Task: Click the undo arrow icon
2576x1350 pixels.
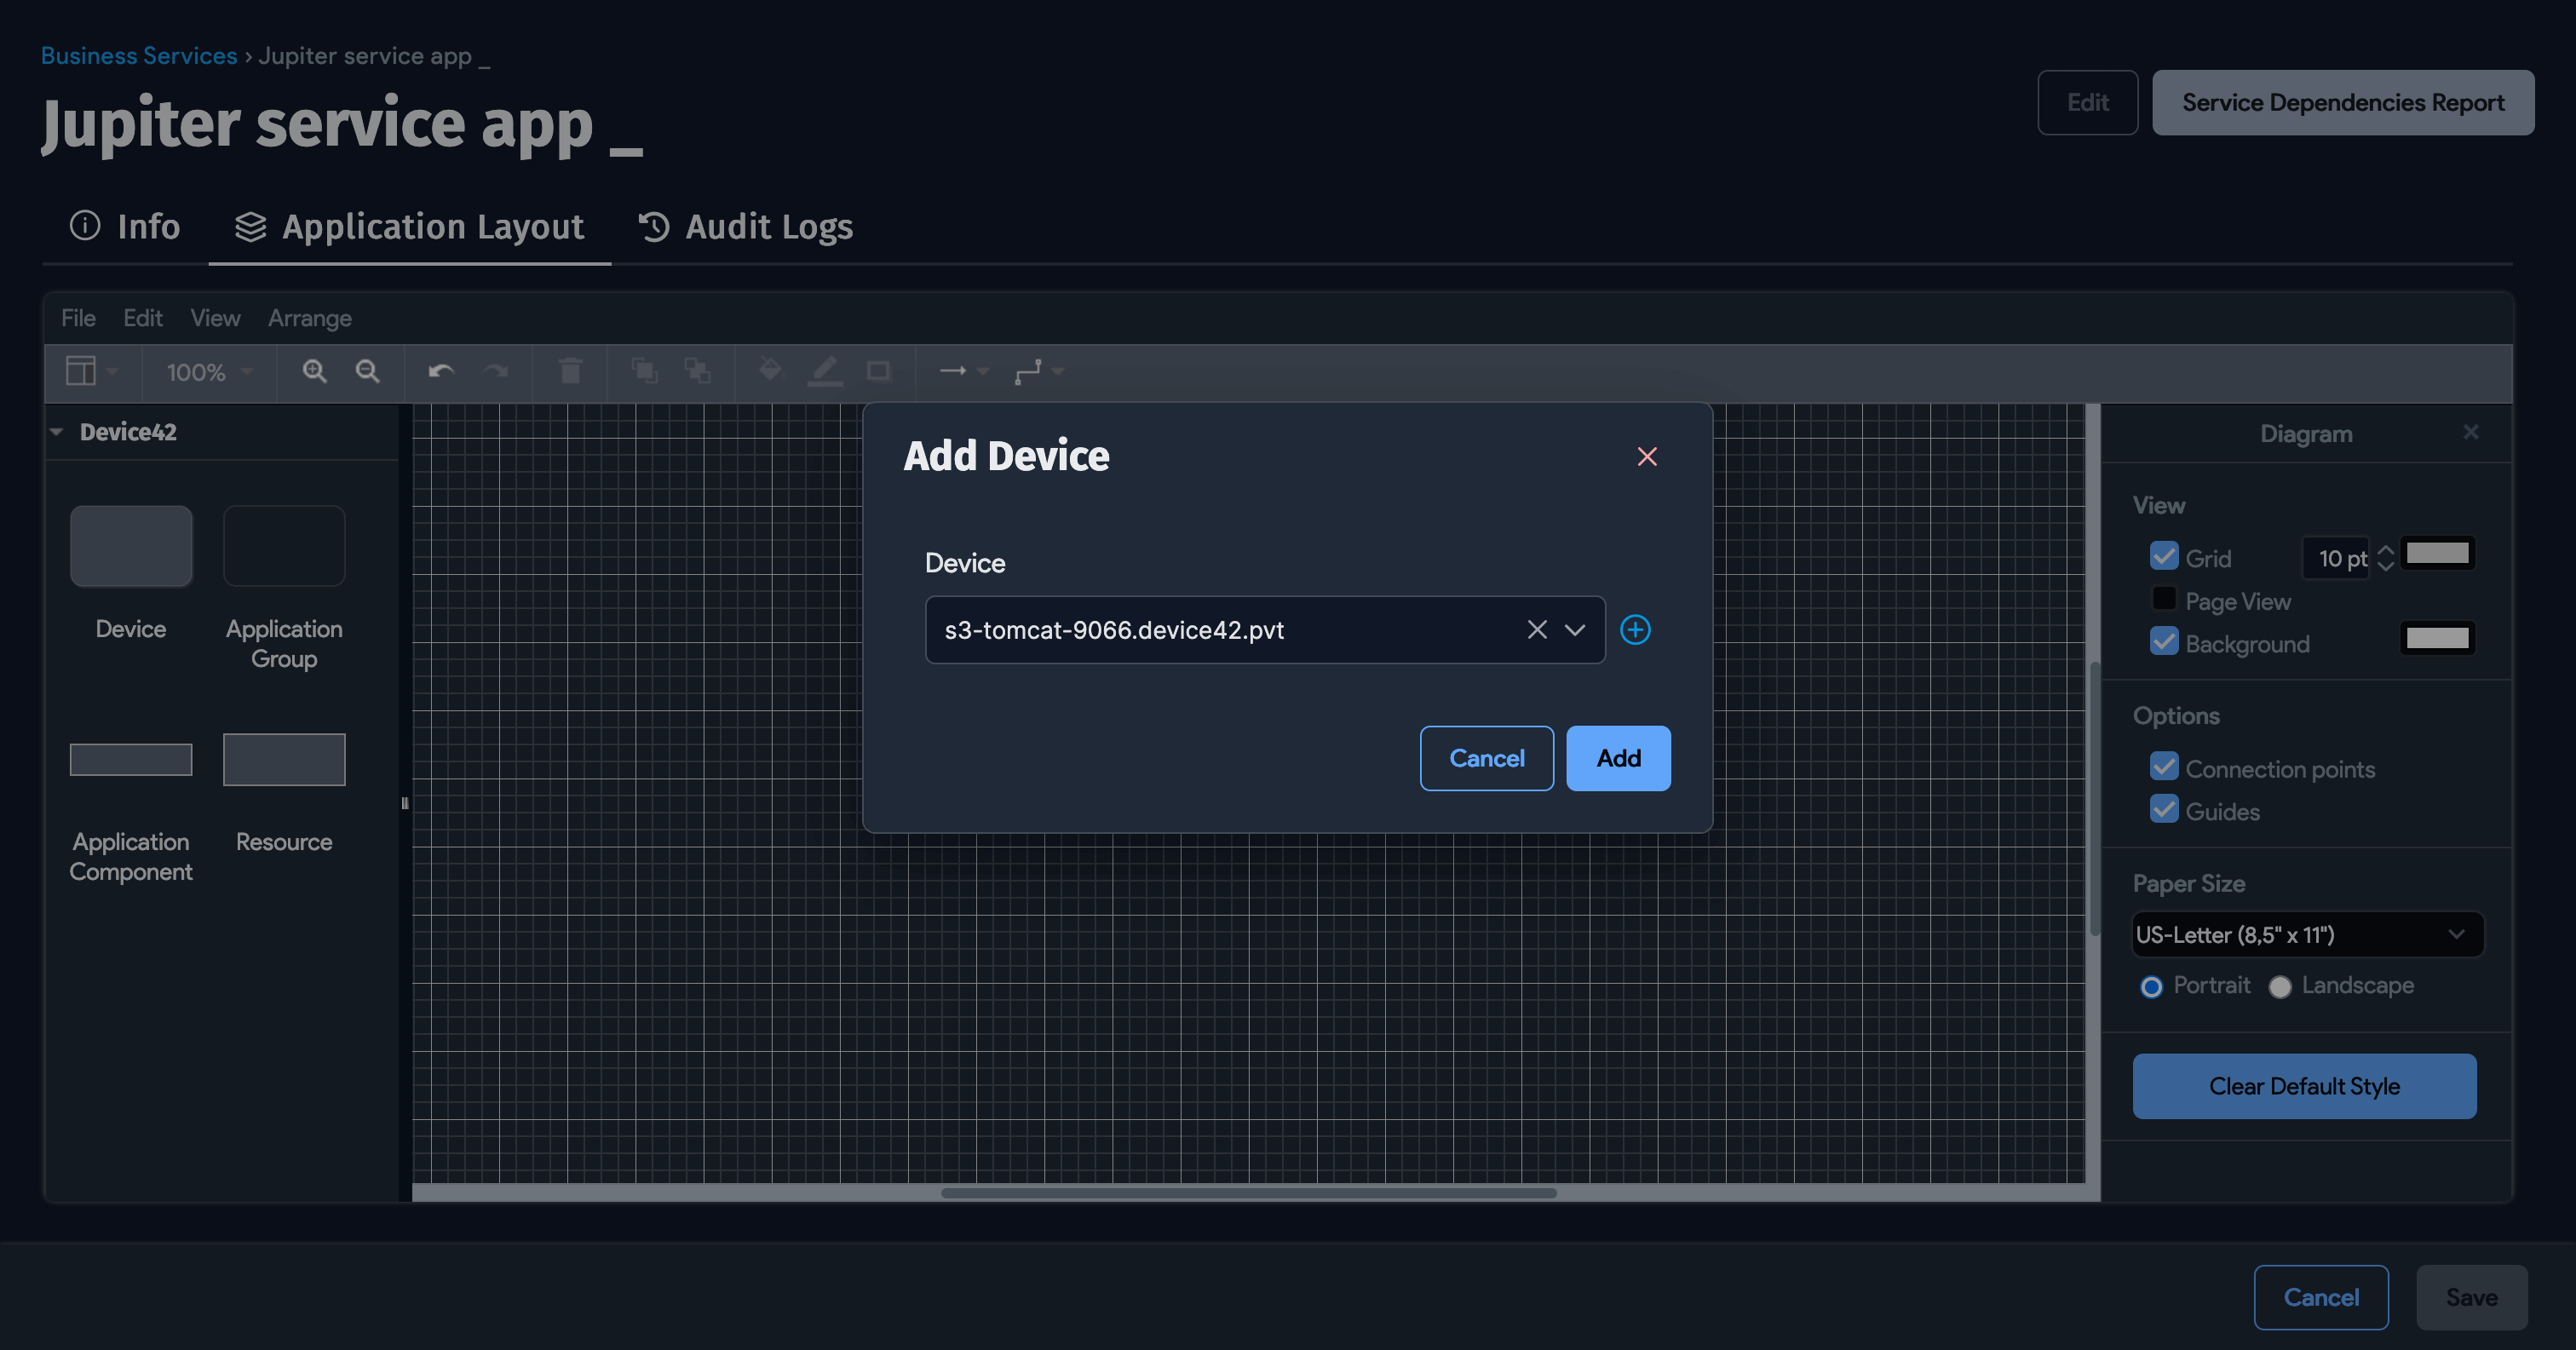Action: [x=441, y=371]
